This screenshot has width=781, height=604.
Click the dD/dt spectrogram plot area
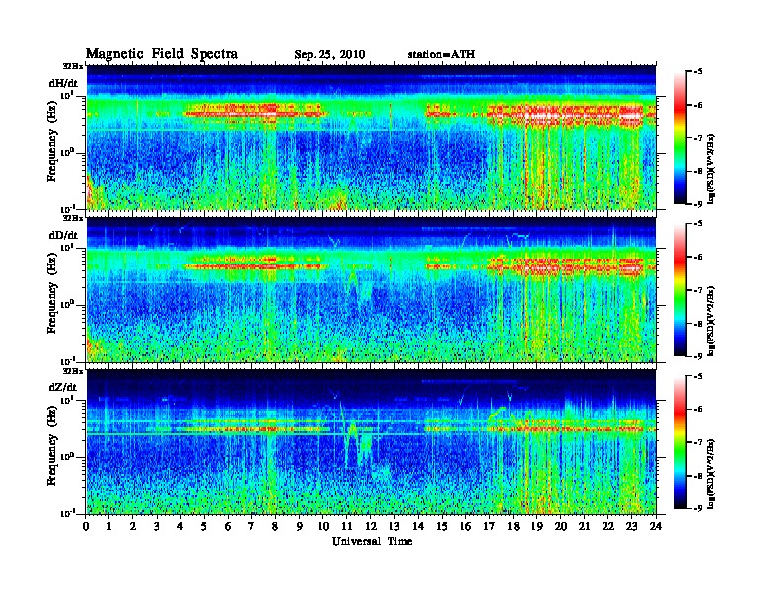[x=371, y=289]
